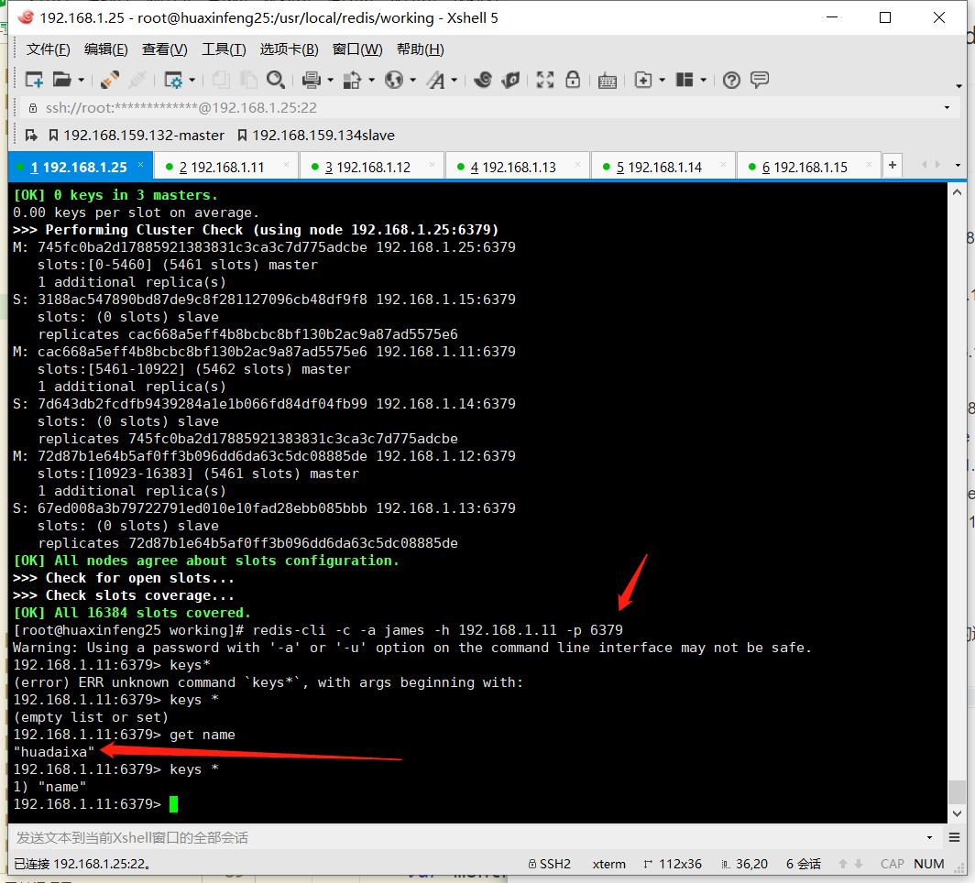Click the Copy icon in toolbar
The image size is (975, 883).
(x=221, y=80)
